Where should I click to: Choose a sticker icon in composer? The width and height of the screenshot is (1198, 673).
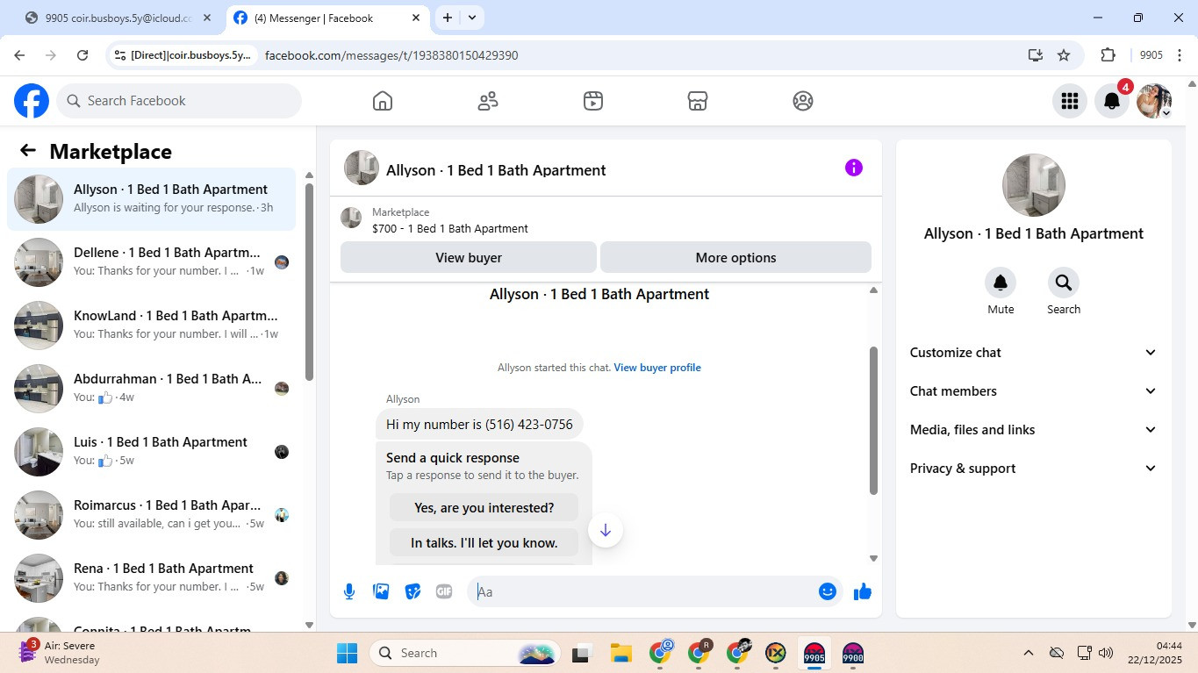pyautogui.click(x=412, y=591)
